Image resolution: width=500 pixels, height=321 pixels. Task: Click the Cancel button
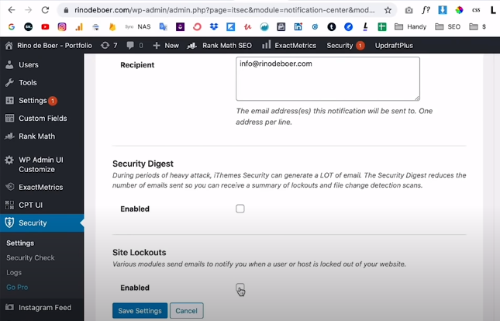click(186, 311)
